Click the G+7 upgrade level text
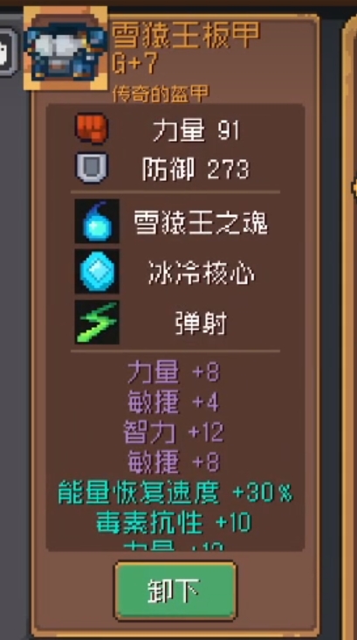 (x=134, y=65)
